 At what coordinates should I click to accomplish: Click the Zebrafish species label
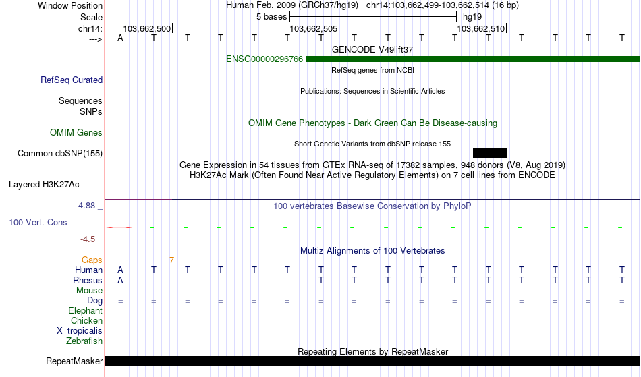[x=84, y=341]
